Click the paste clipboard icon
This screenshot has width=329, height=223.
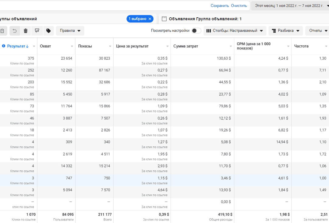point(2,31)
